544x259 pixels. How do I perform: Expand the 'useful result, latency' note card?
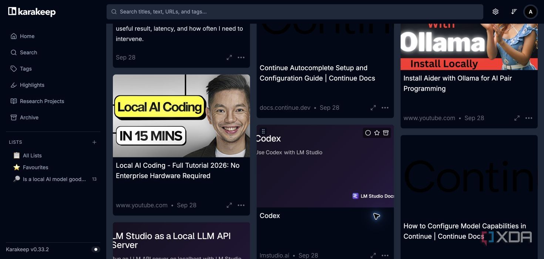(229, 58)
